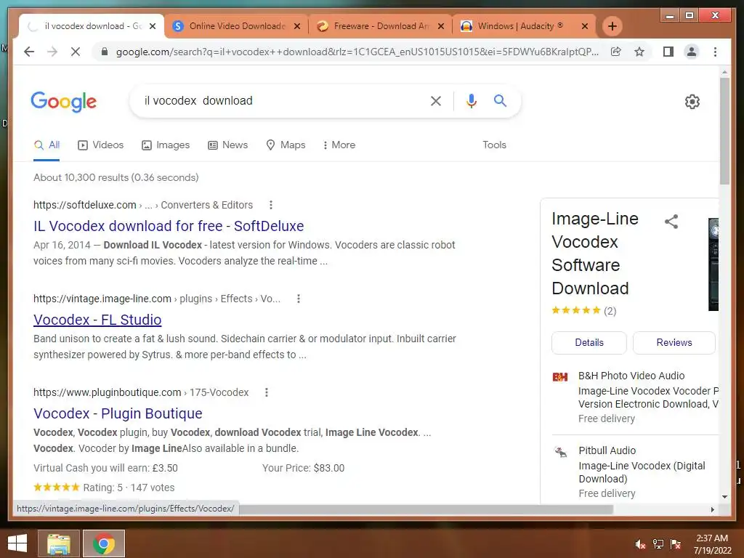This screenshot has width=744, height=558.
Task: Select the Maps results tab
Action: (x=286, y=145)
